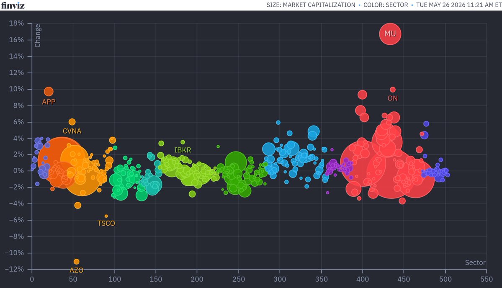This screenshot has width=502, height=288.
Task: Click the IBKR ticker label
Action: coord(183,150)
